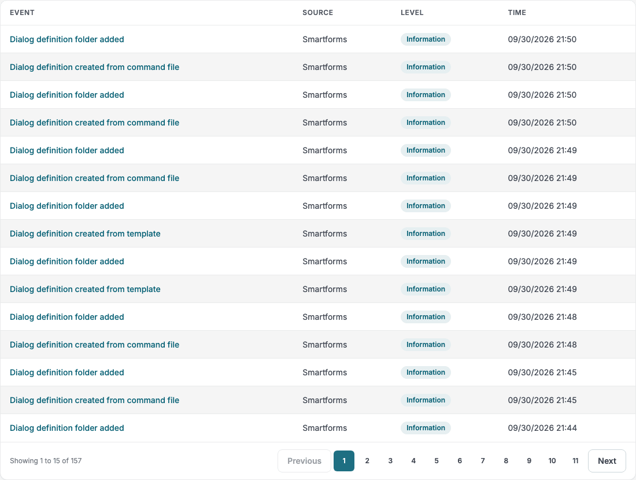Click time 21:45 of command file row
The width and height of the screenshot is (636, 480).
542,400
